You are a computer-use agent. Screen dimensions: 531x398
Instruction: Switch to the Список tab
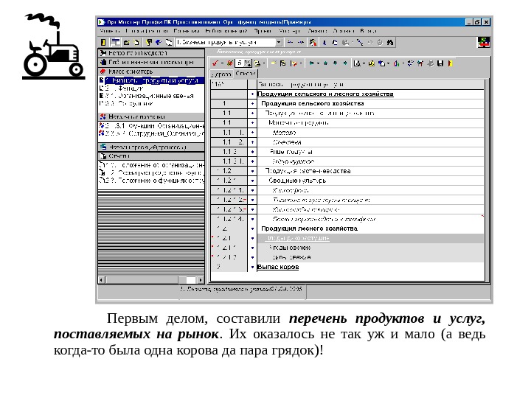pyautogui.click(x=246, y=74)
